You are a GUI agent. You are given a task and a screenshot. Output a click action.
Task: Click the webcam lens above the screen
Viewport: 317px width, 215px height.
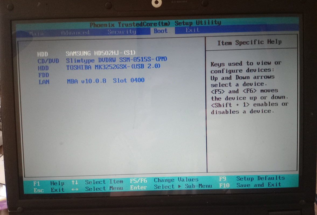[157, 3]
